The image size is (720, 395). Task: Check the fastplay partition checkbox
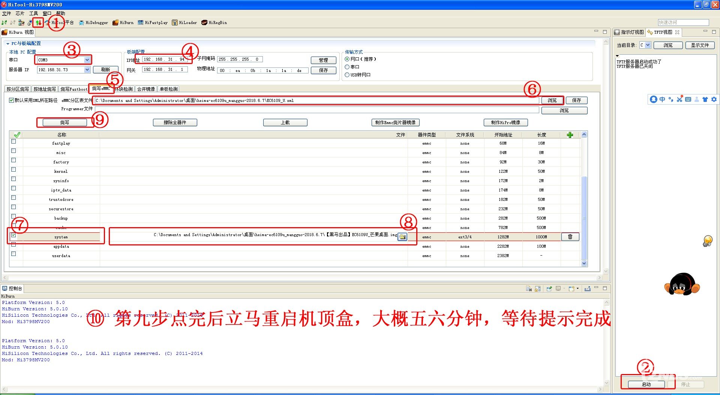(x=13, y=142)
